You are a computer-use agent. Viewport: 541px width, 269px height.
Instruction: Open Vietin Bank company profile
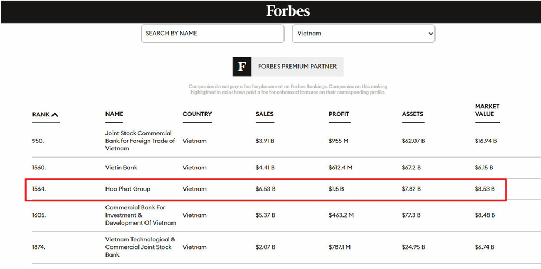(x=121, y=167)
